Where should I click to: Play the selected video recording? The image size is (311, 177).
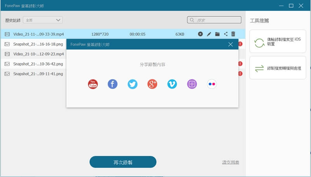[x=200, y=34]
